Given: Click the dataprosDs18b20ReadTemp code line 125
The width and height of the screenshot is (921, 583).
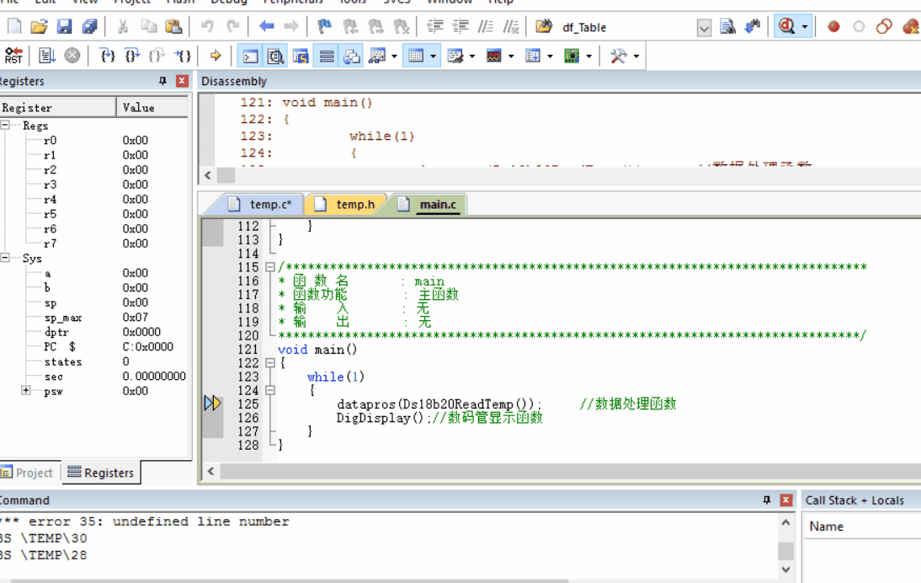Looking at the screenshot, I should point(439,404).
